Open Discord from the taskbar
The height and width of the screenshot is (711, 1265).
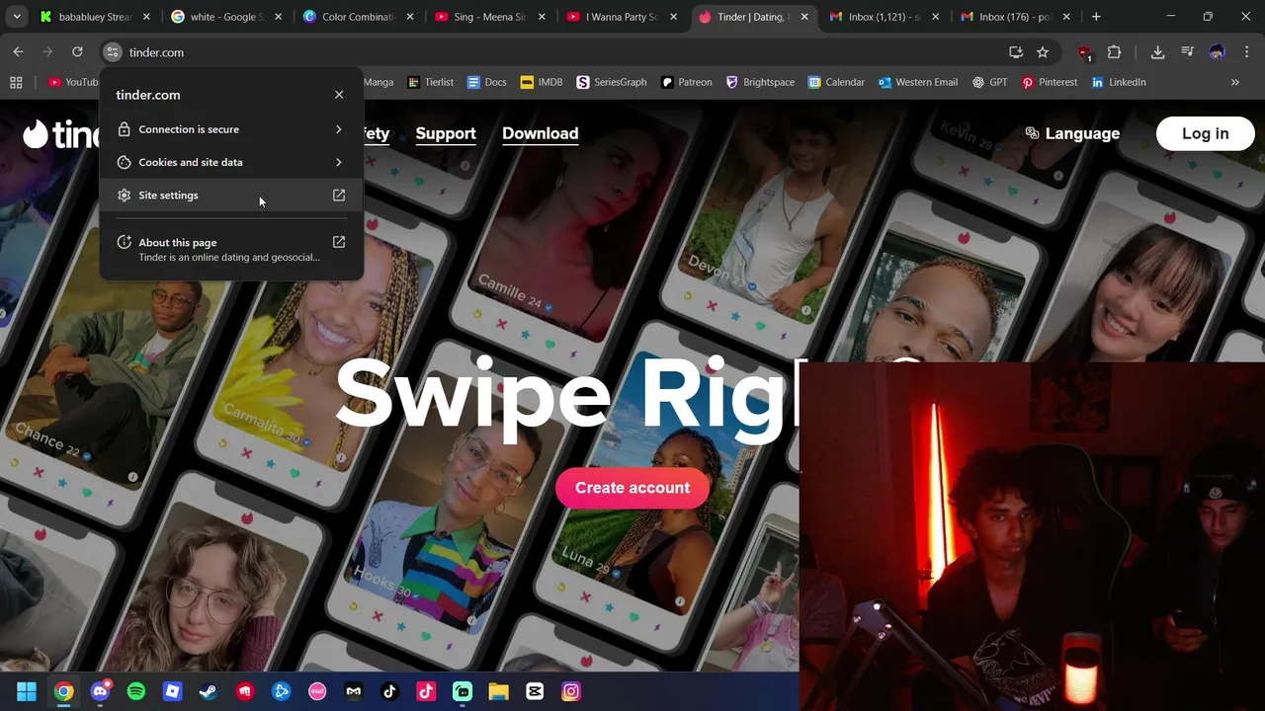tap(100, 692)
